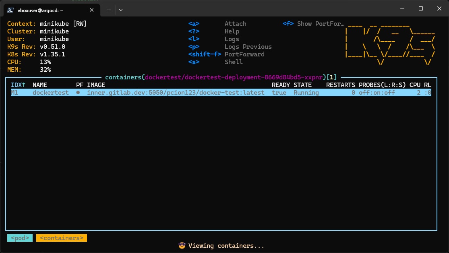Click the IMAGE column header
This screenshot has width=449, height=253.
96,85
